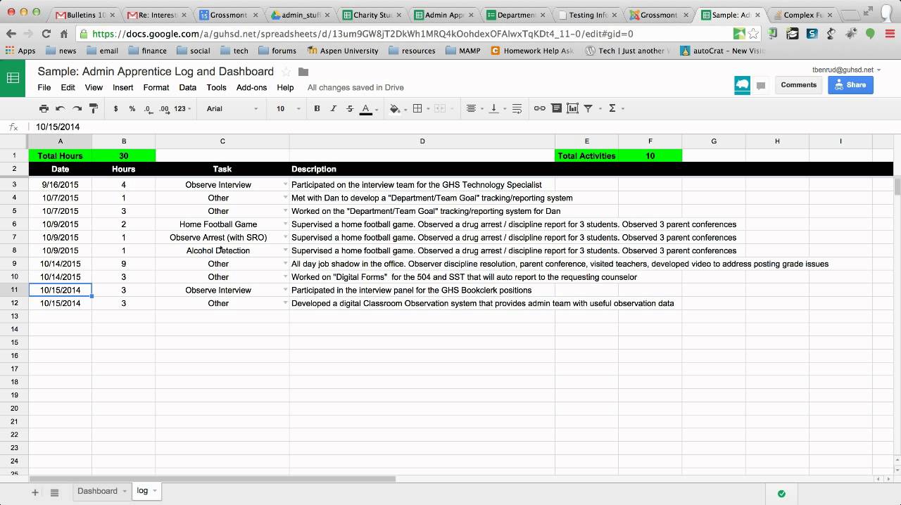Viewport: 901px width, 505px height.
Task: Switch to the Dashboard sheet tab
Action: click(x=97, y=491)
